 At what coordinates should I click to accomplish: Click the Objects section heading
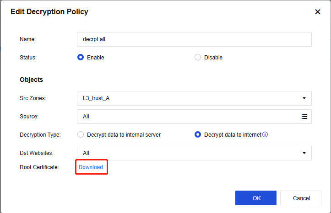(x=31, y=80)
